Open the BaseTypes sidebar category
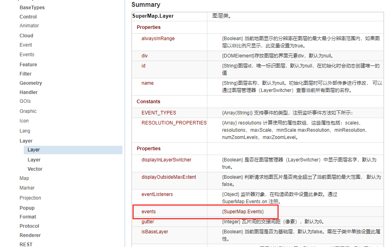The height and width of the screenshot is (247, 391). click(32, 8)
